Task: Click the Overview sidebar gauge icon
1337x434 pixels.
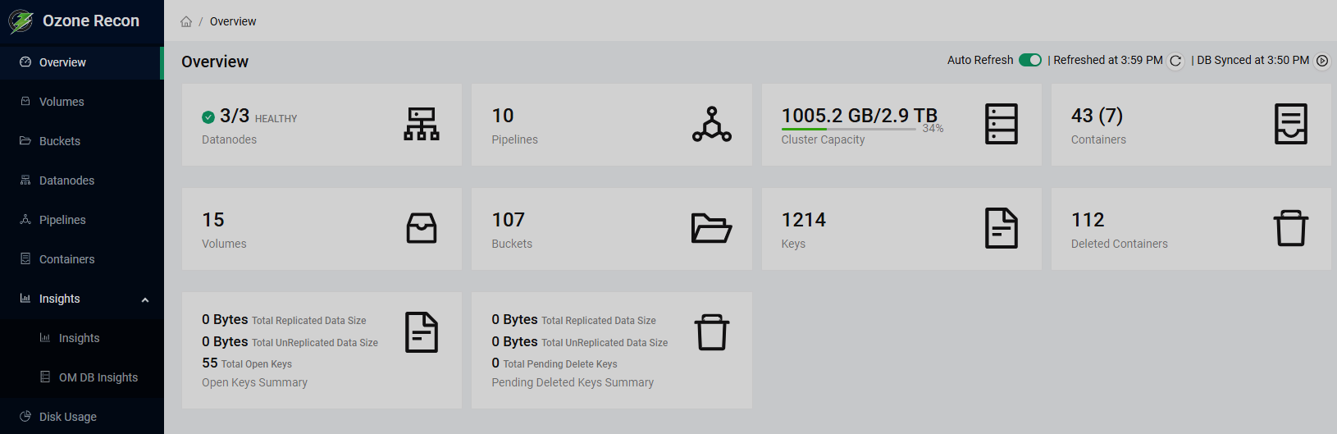Action: [25, 62]
